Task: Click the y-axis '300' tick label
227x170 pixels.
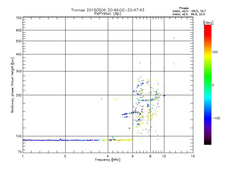Action: pyautogui.click(x=19, y=71)
